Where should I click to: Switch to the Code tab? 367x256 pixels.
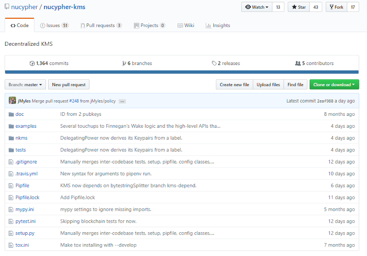pos(19,25)
